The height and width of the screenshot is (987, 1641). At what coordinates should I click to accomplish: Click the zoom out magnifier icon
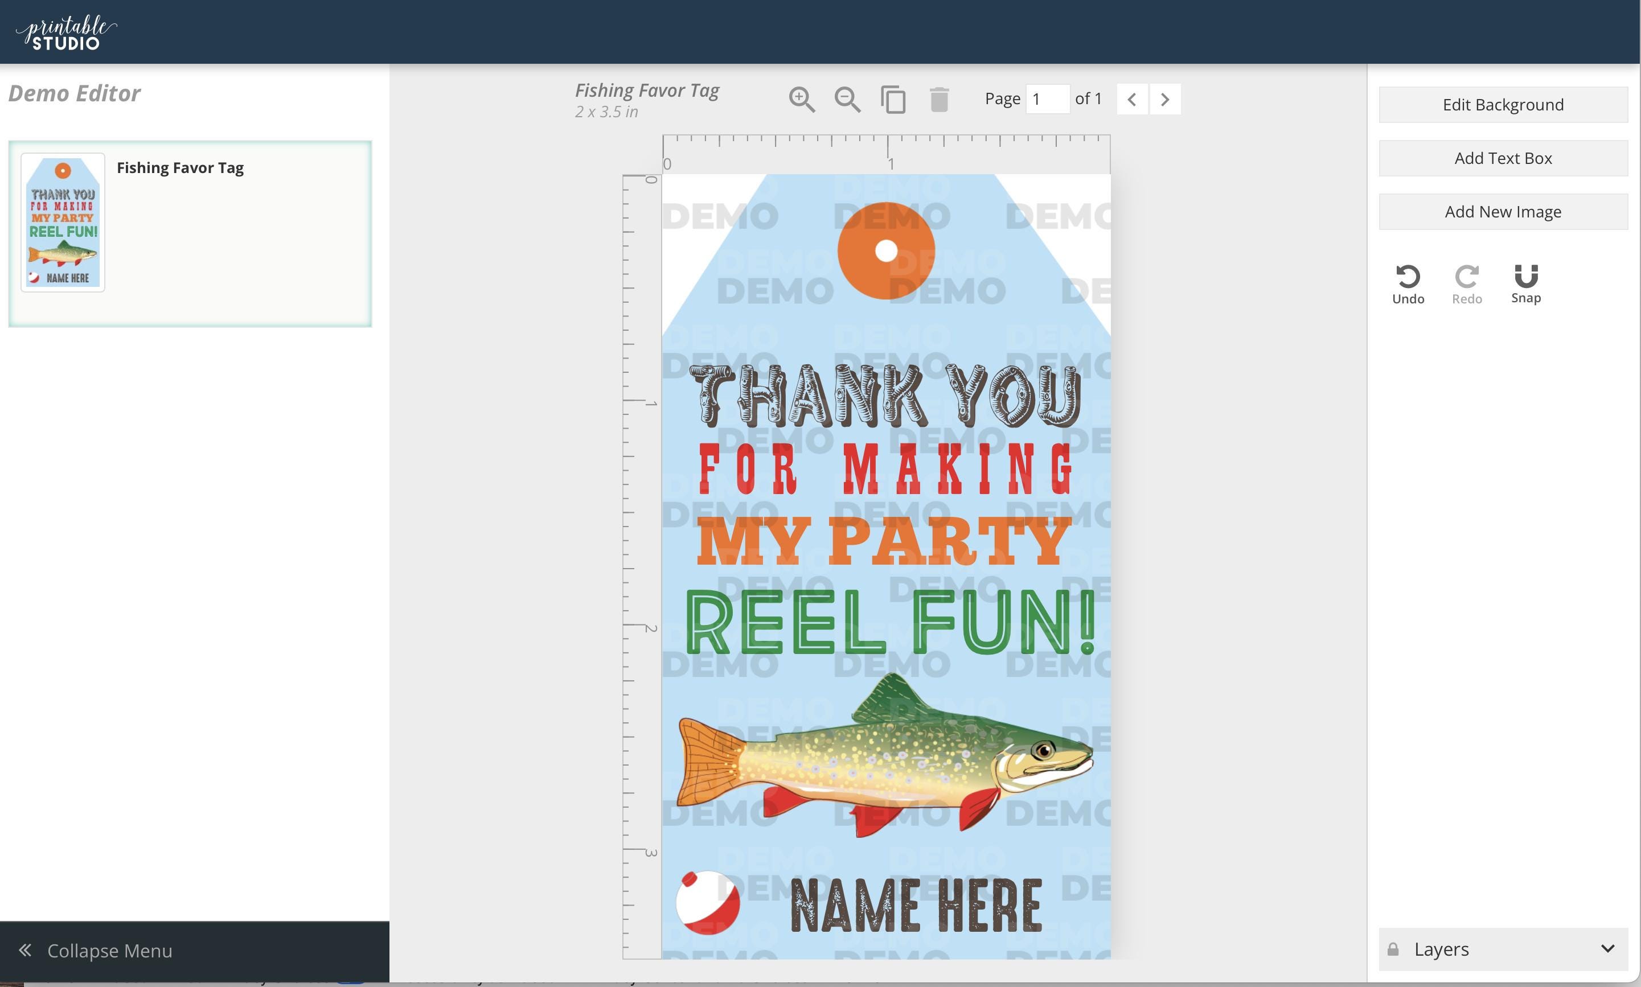[847, 100]
